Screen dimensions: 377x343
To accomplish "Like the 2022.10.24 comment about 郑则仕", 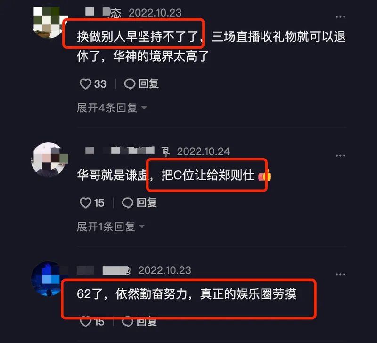I will pyautogui.click(x=85, y=203).
